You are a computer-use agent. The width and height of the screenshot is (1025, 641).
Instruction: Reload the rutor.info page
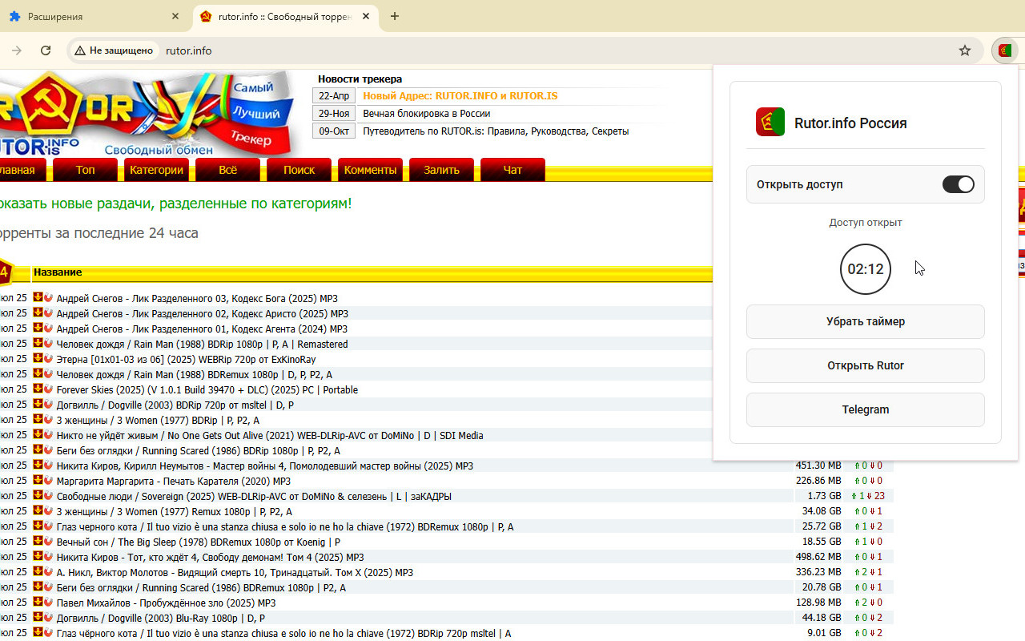tap(46, 50)
